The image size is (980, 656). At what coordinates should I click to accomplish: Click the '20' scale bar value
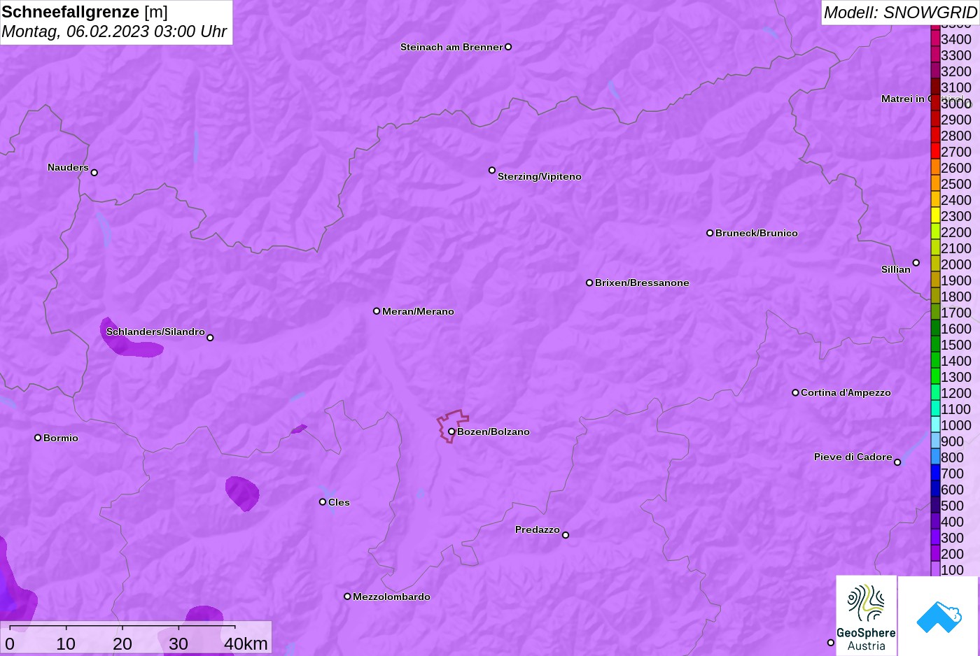[122, 644]
